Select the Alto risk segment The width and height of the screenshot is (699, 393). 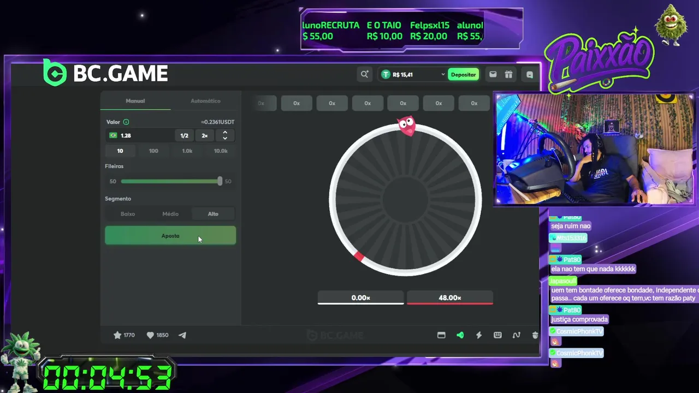pyautogui.click(x=213, y=214)
